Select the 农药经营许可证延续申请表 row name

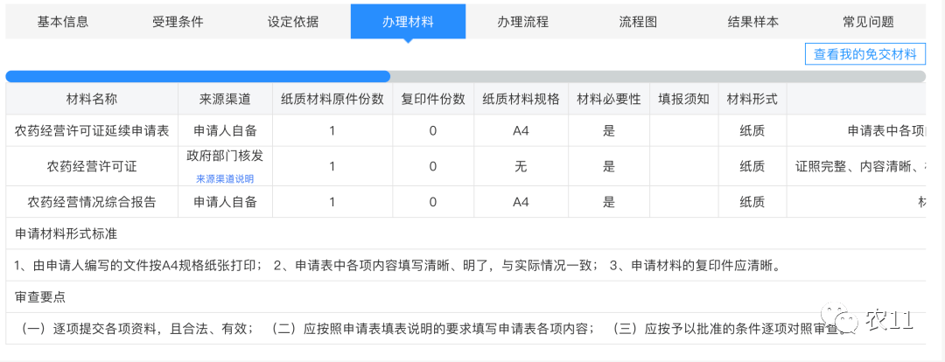coord(92,131)
